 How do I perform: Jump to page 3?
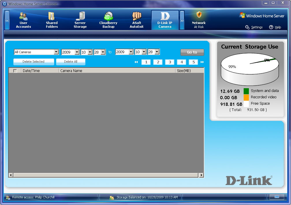170,62
